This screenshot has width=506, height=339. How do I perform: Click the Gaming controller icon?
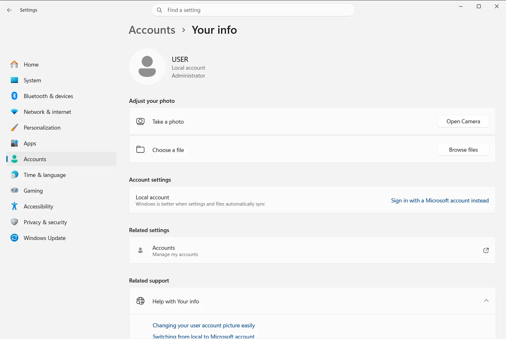point(14,190)
